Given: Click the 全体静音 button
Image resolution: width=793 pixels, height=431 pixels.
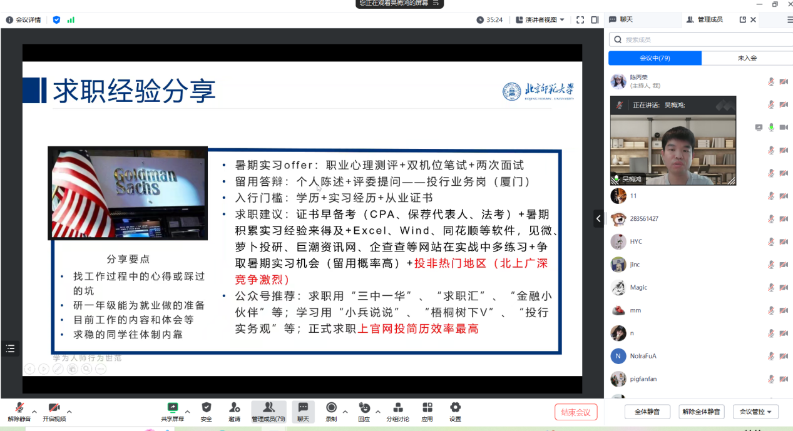Looking at the screenshot, I should click(x=647, y=412).
